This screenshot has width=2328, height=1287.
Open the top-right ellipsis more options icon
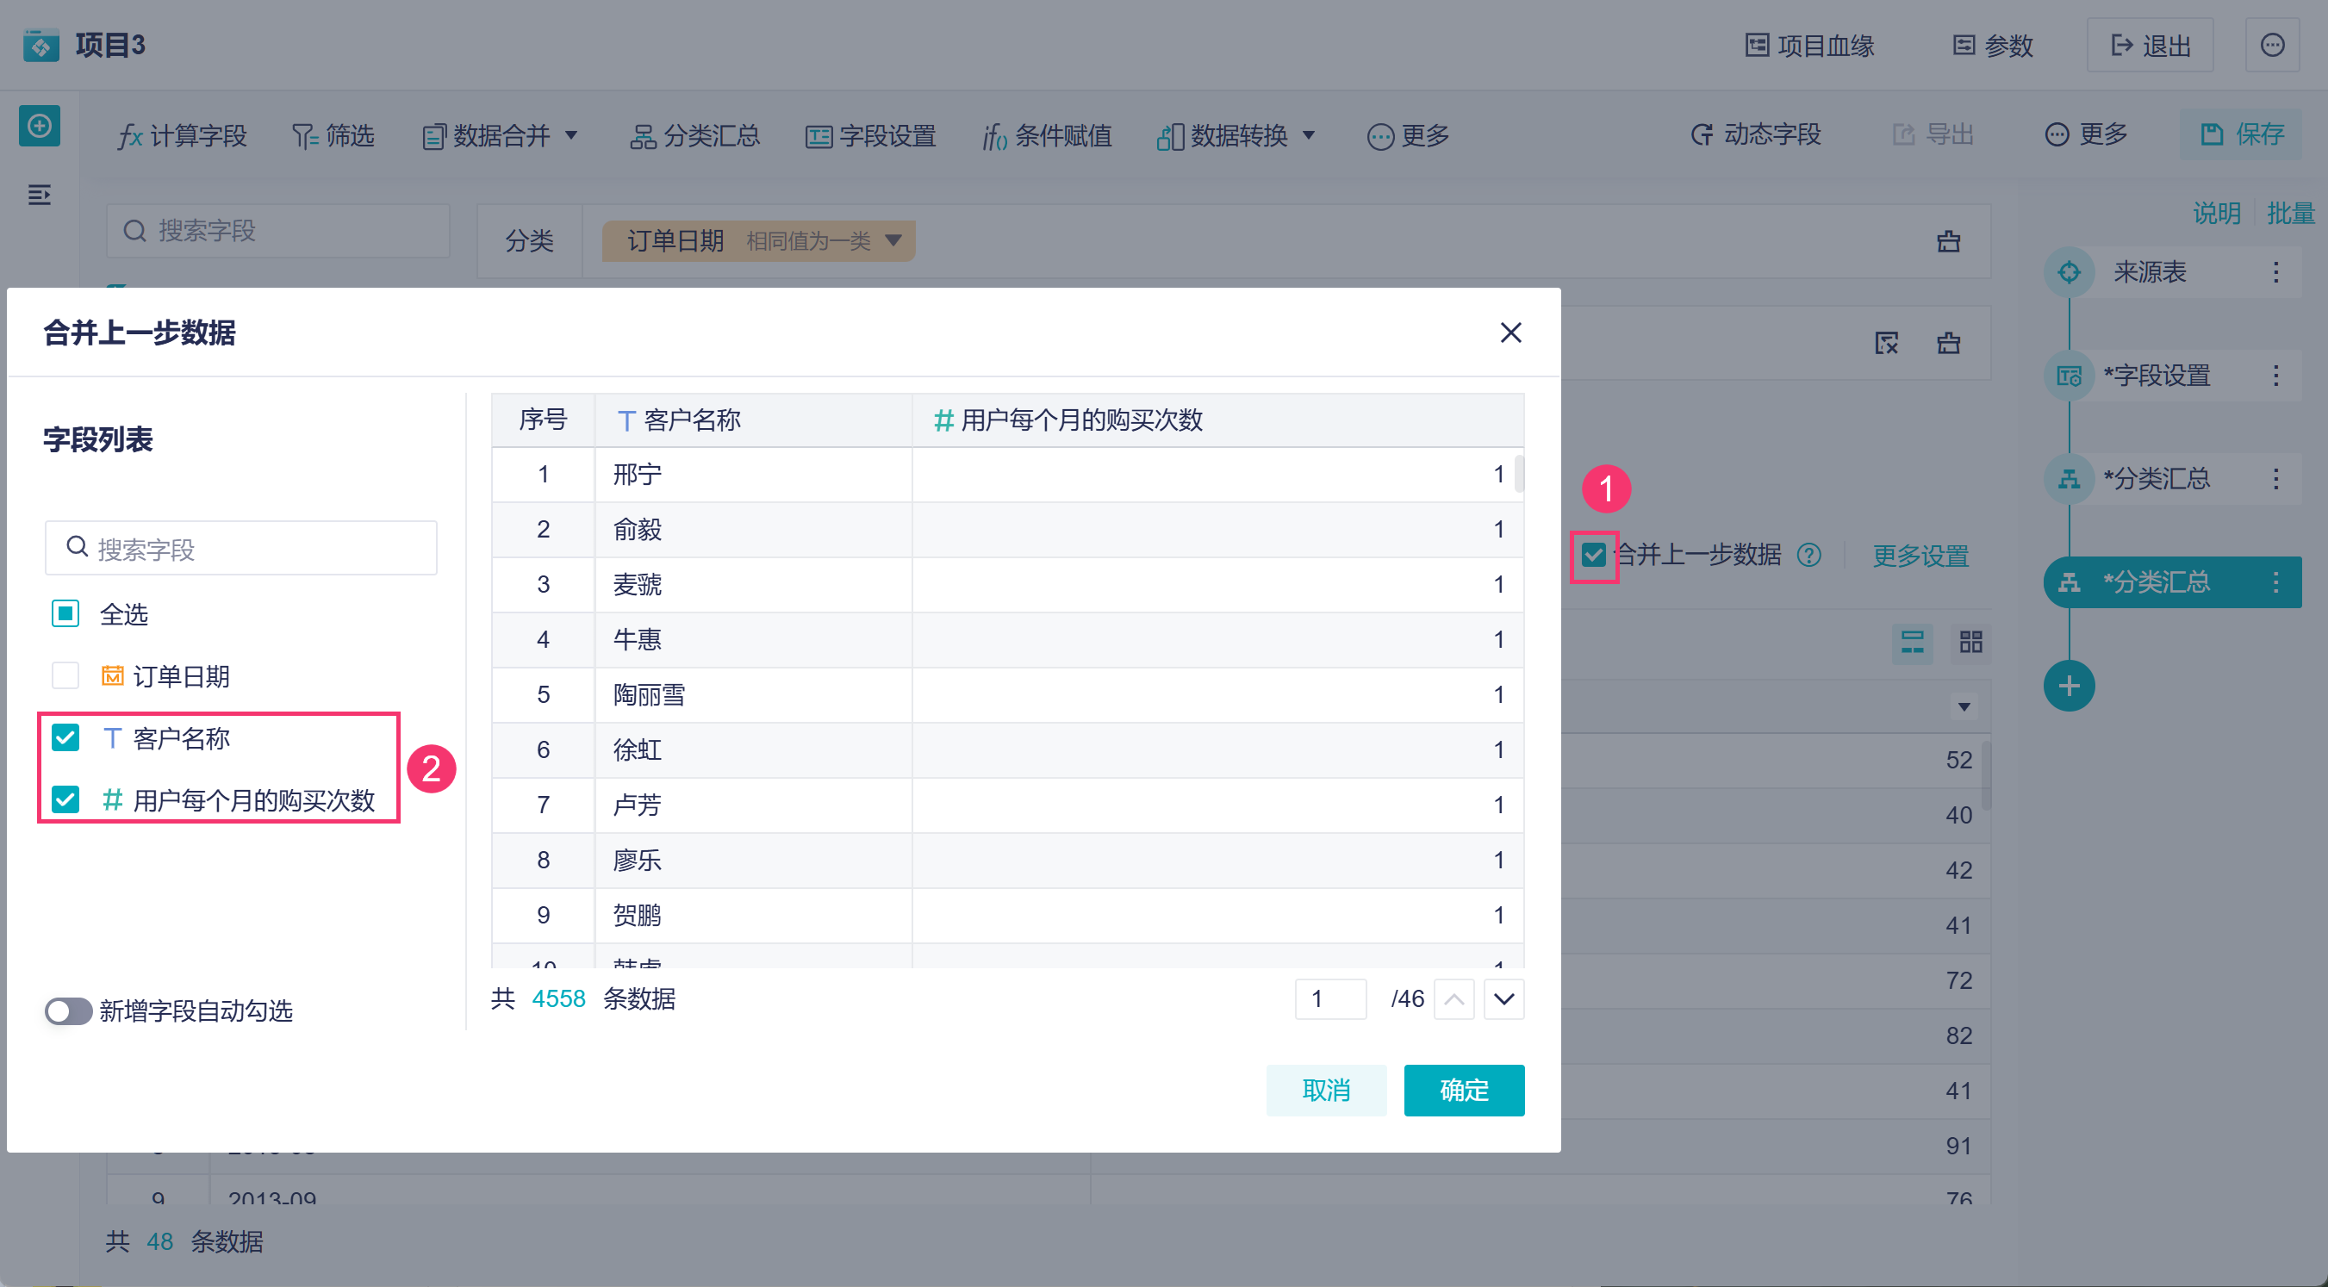click(2272, 45)
